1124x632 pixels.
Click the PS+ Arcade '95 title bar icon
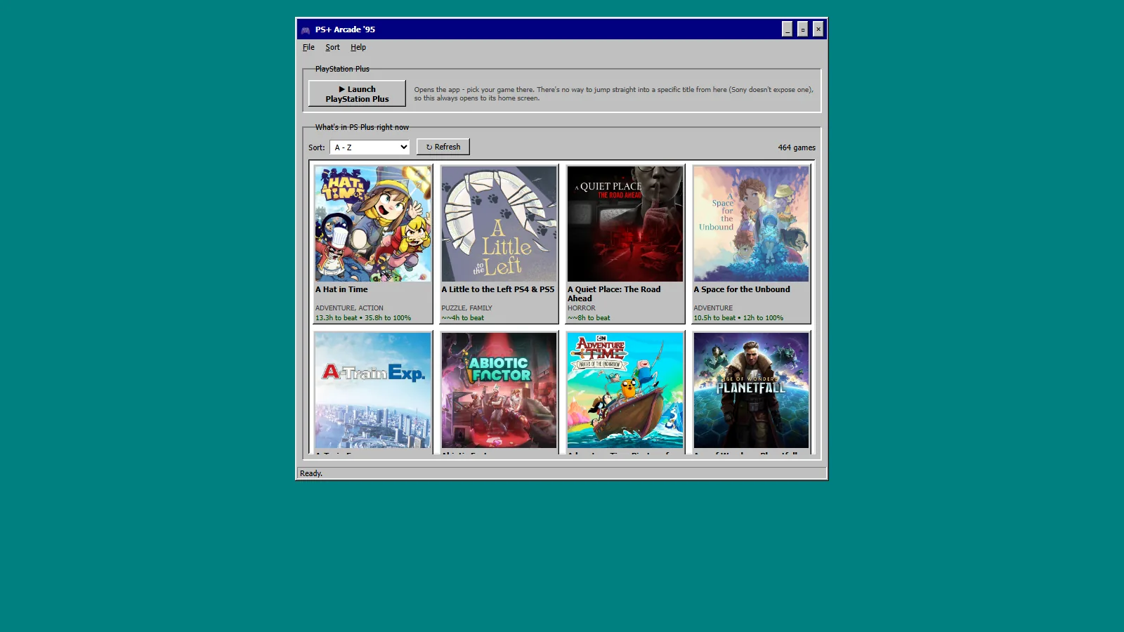point(306,29)
